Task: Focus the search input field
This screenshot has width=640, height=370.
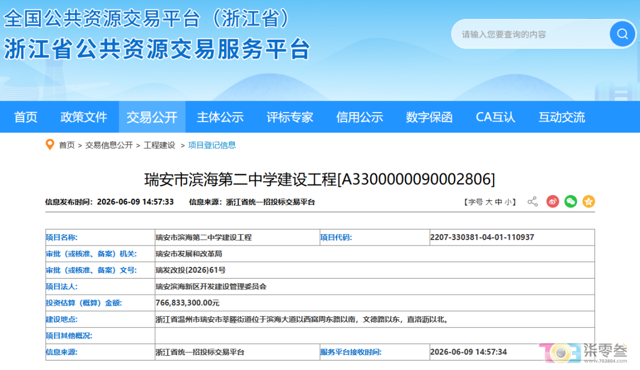Action: (x=530, y=34)
